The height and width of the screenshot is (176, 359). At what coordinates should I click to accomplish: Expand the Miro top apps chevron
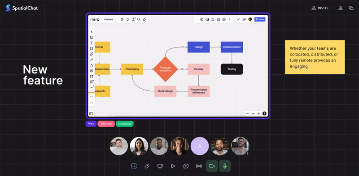pos(230,19)
